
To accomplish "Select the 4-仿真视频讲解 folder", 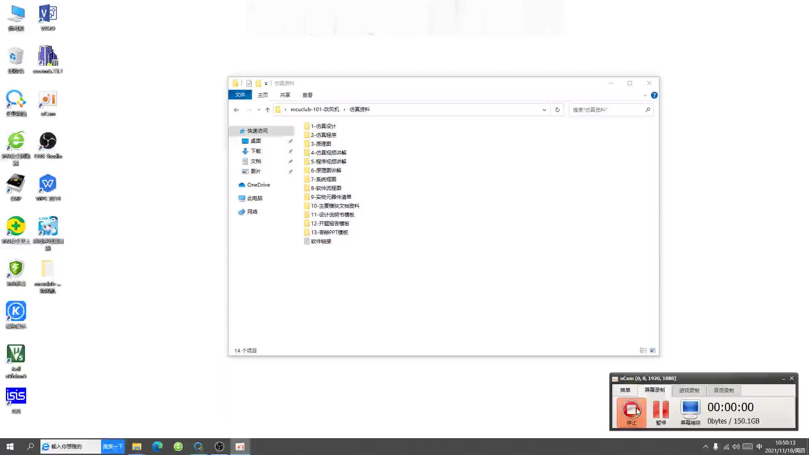I will pos(325,153).
